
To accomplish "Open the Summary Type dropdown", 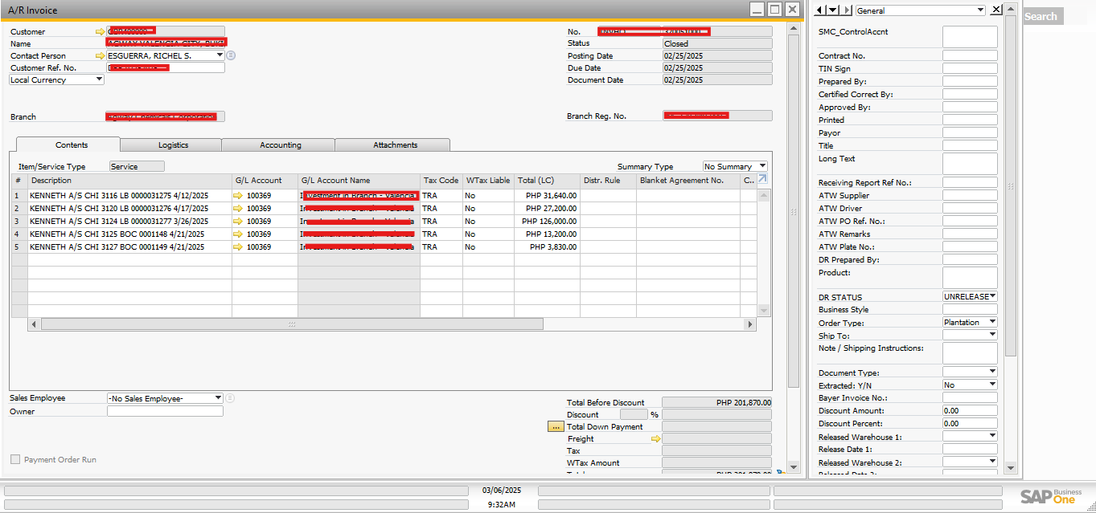I will point(763,167).
